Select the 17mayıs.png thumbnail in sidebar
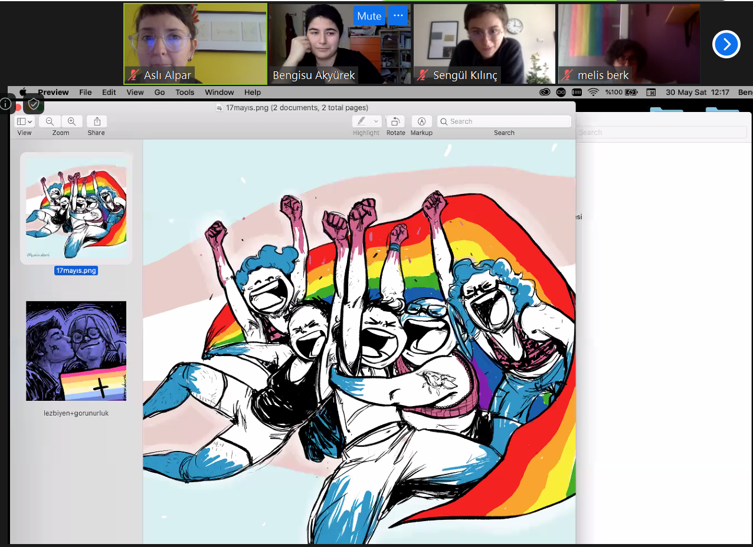The image size is (753, 547). pos(76,208)
